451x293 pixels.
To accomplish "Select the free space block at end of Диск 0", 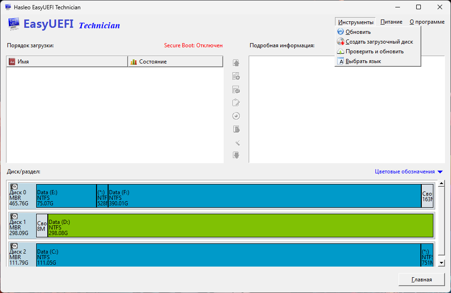I will pos(427,196).
